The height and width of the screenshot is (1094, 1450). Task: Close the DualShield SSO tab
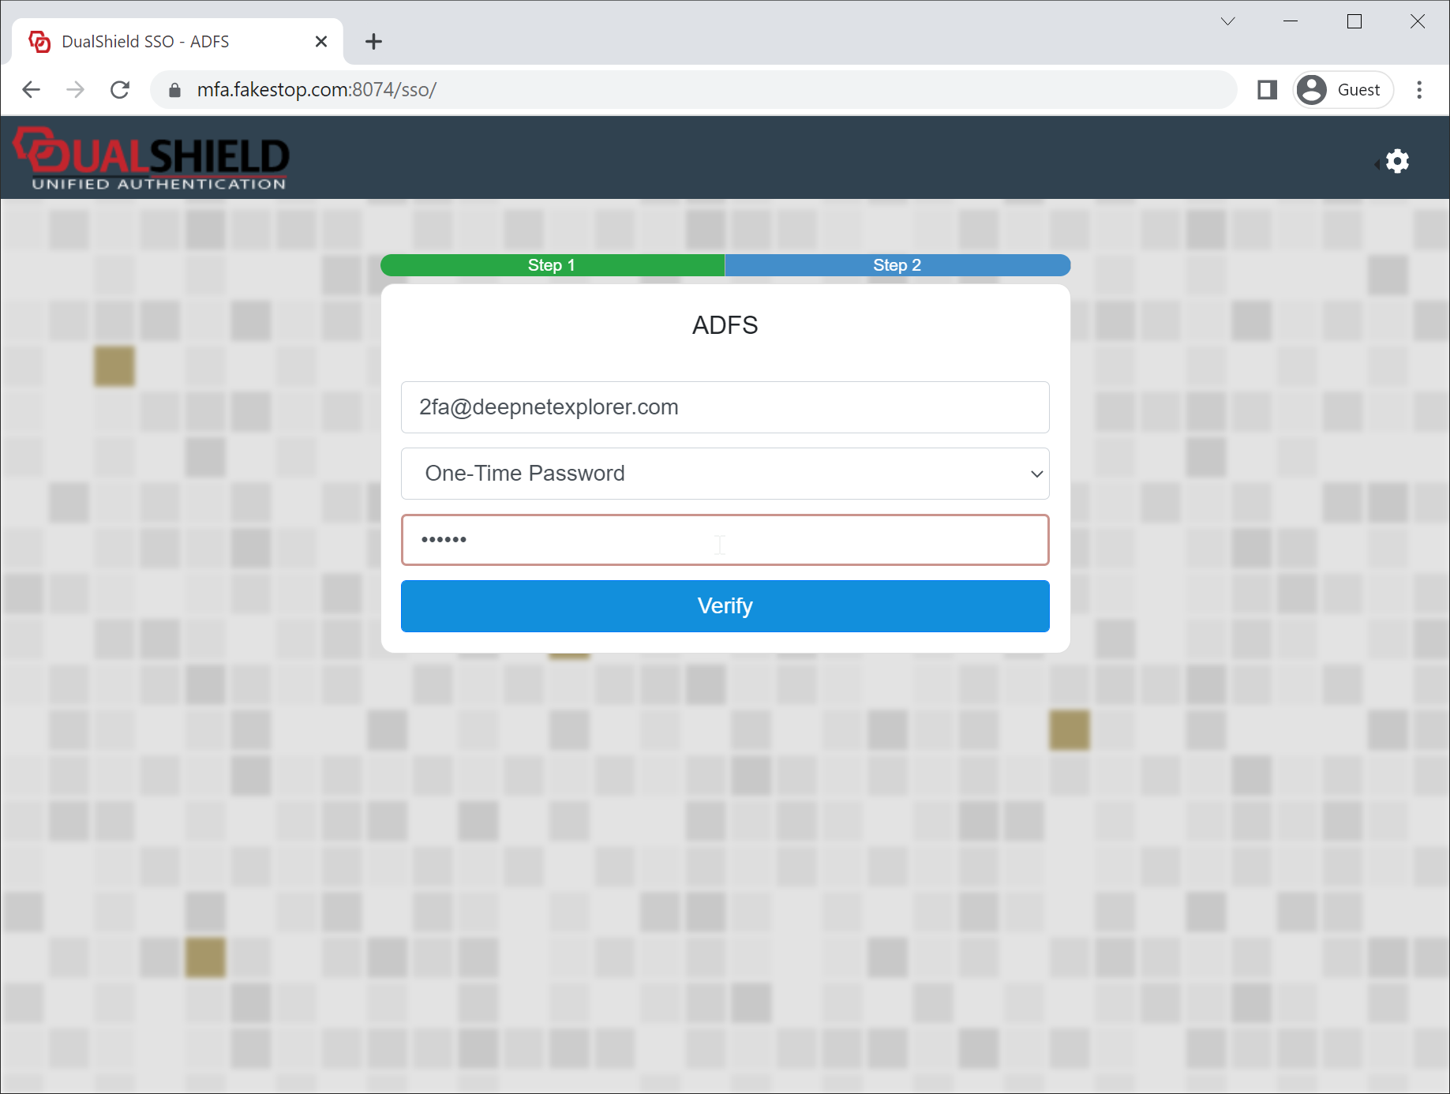pyautogui.click(x=321, y=42)
